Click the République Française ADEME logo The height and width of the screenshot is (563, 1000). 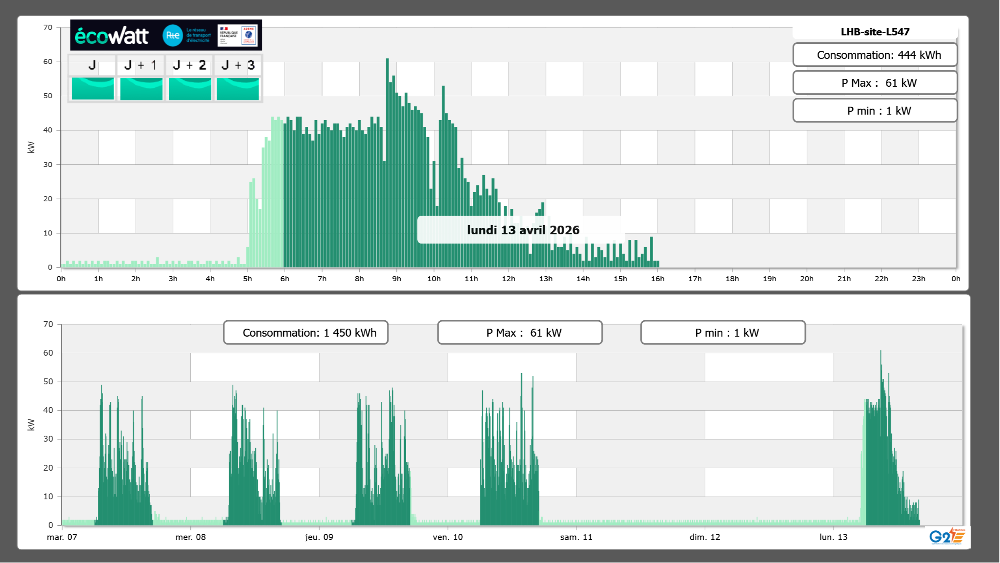click(x=237, y=35)
